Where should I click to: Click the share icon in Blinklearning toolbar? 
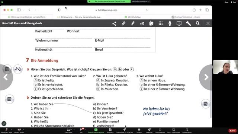coord(114,23)
